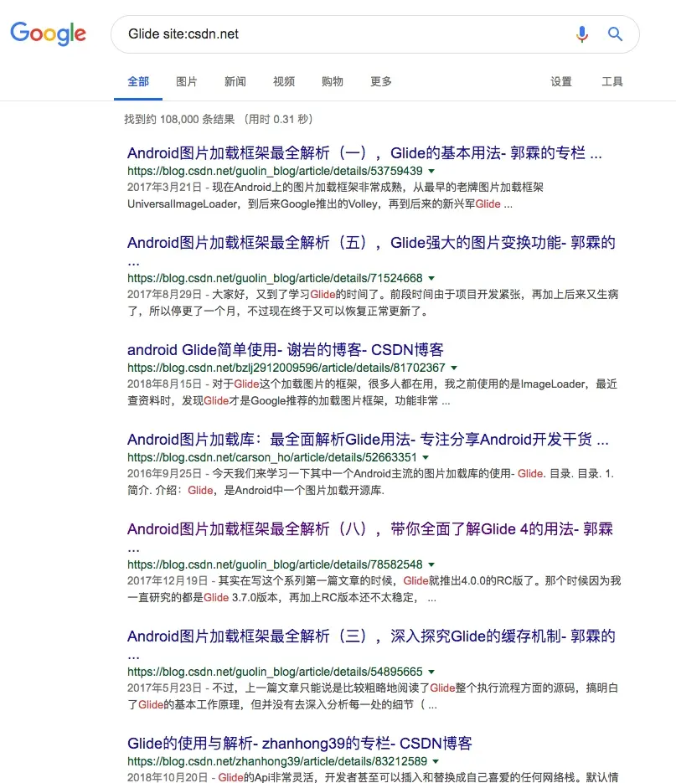Expand dropdown arrow next to details/52663351 URL
The height and width of the screenshot is (783, 676).
tap(426, 458)
